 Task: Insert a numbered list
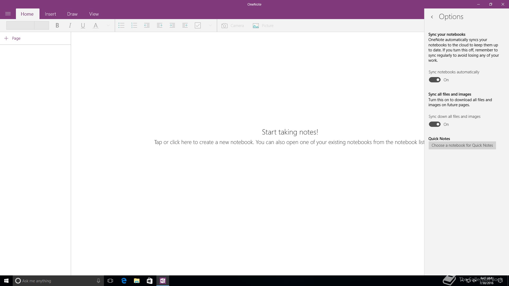tap(134, 25)
